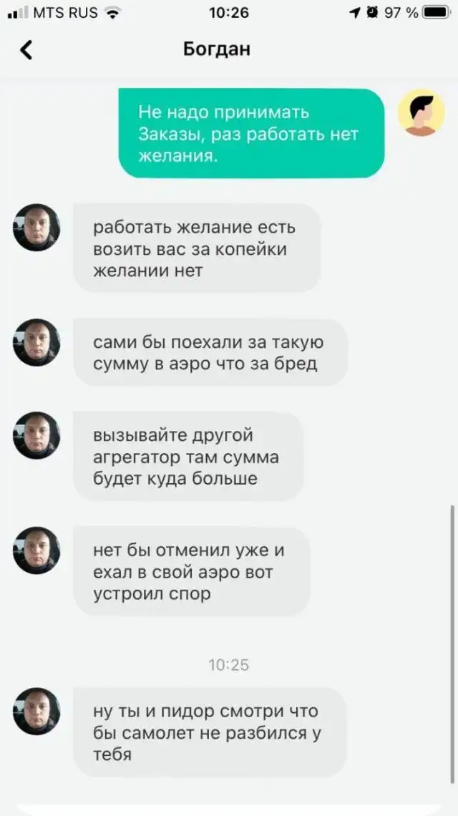Tap the driver avatar next to "нет бы отменил"

coord(36,550)
